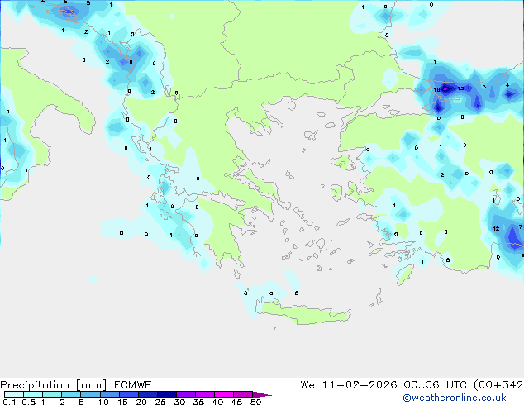Select the 20–25 mm legend swatch
The image size is (524, 405).
[x=148, y=394]
